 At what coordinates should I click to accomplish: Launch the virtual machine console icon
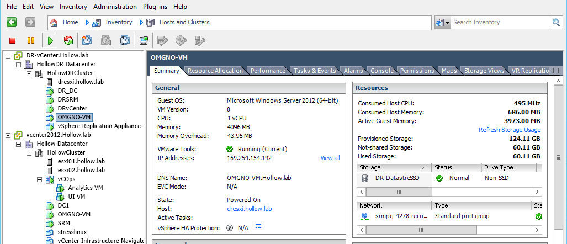(144, 40)
